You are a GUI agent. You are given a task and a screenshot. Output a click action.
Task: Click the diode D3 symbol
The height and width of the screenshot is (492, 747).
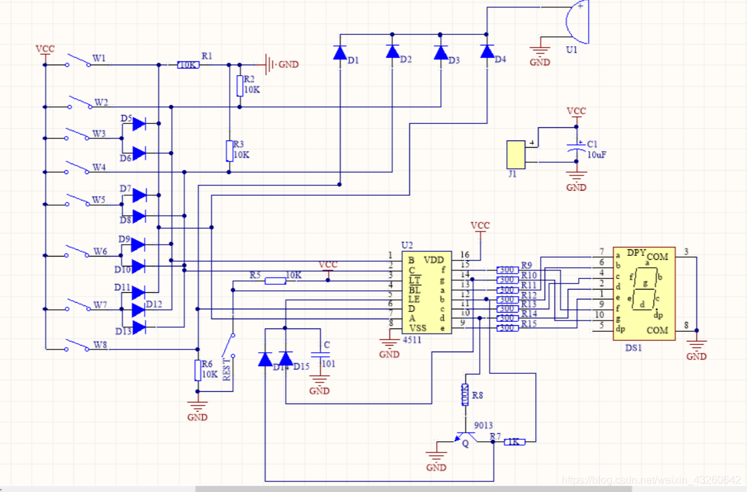441,52
